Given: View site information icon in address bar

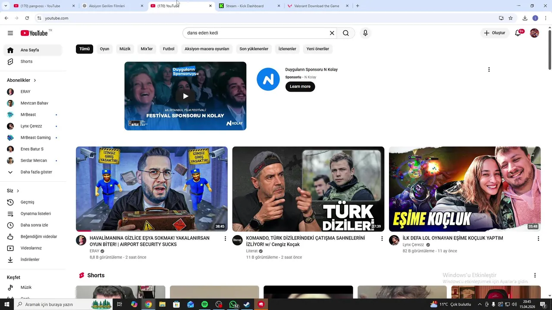Looking at the screenshot, I should [x=39, y=18].
